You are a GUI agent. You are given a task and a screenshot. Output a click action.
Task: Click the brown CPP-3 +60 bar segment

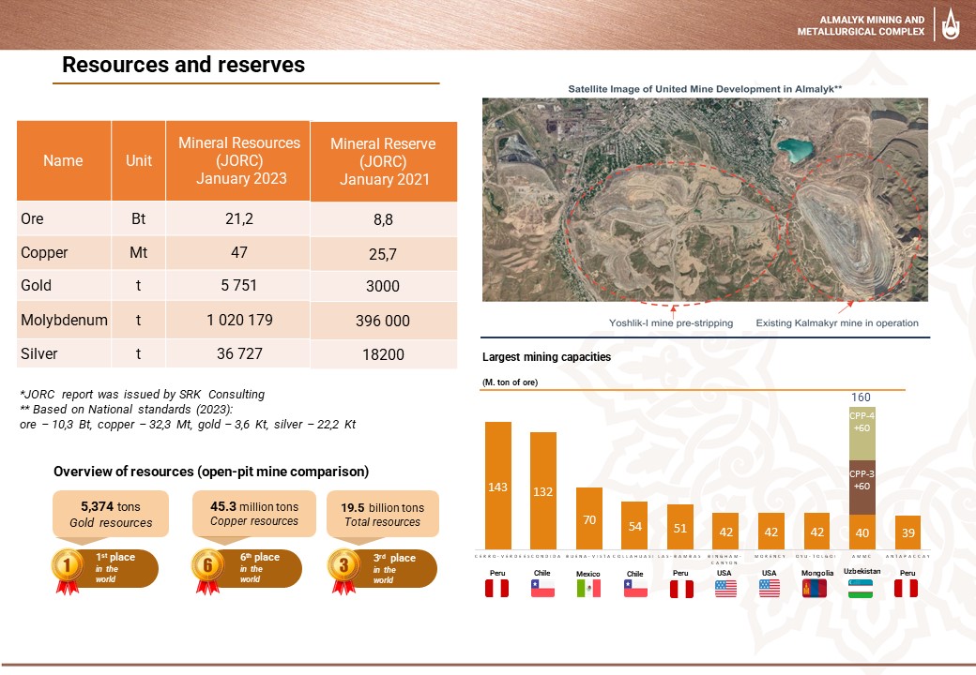(862, 487)
